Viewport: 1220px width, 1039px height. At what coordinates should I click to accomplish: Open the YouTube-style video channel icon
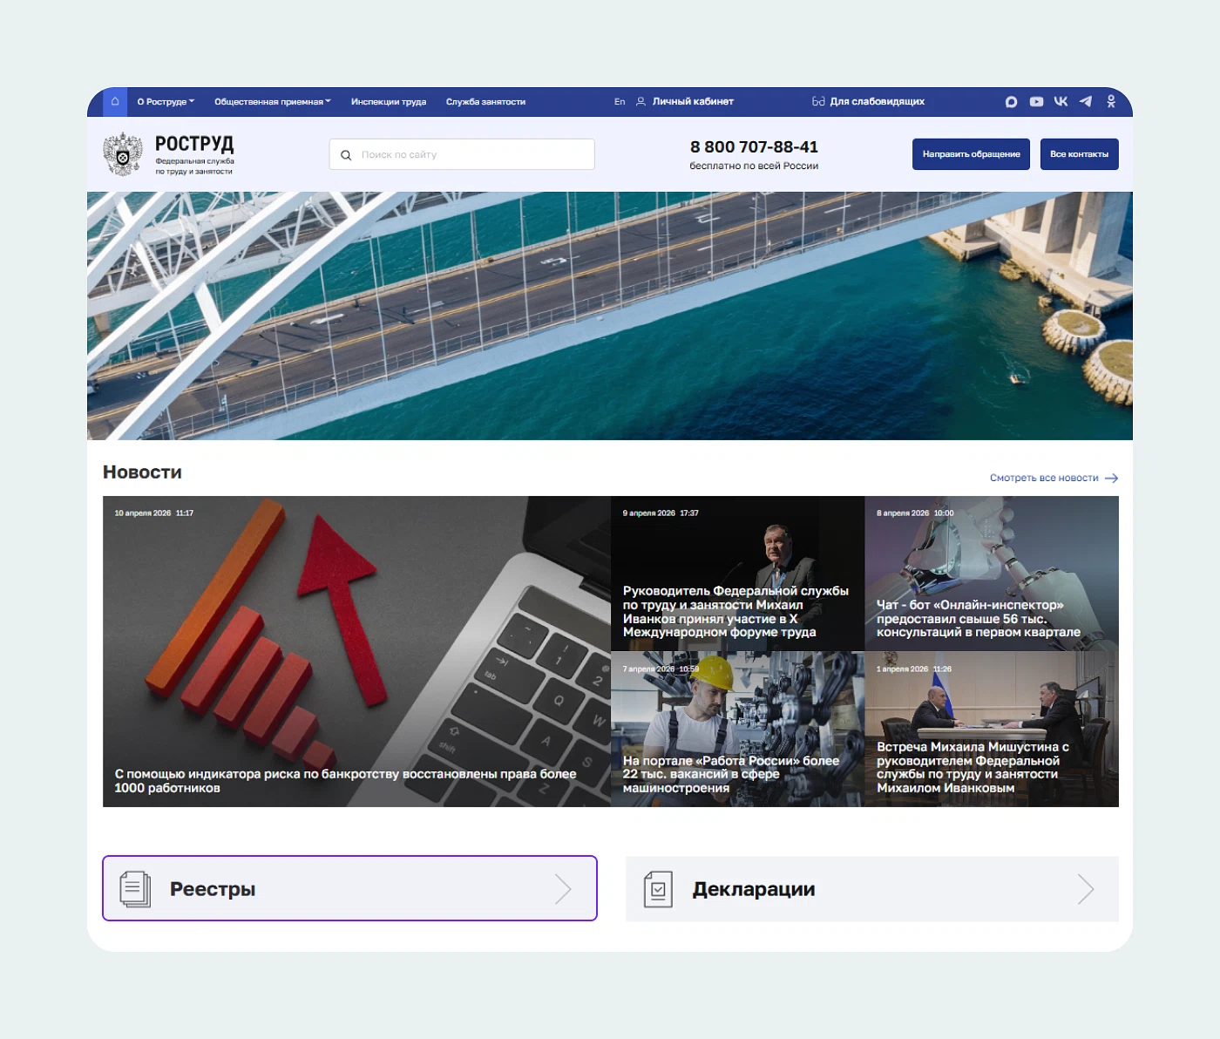click(1036, 102)
